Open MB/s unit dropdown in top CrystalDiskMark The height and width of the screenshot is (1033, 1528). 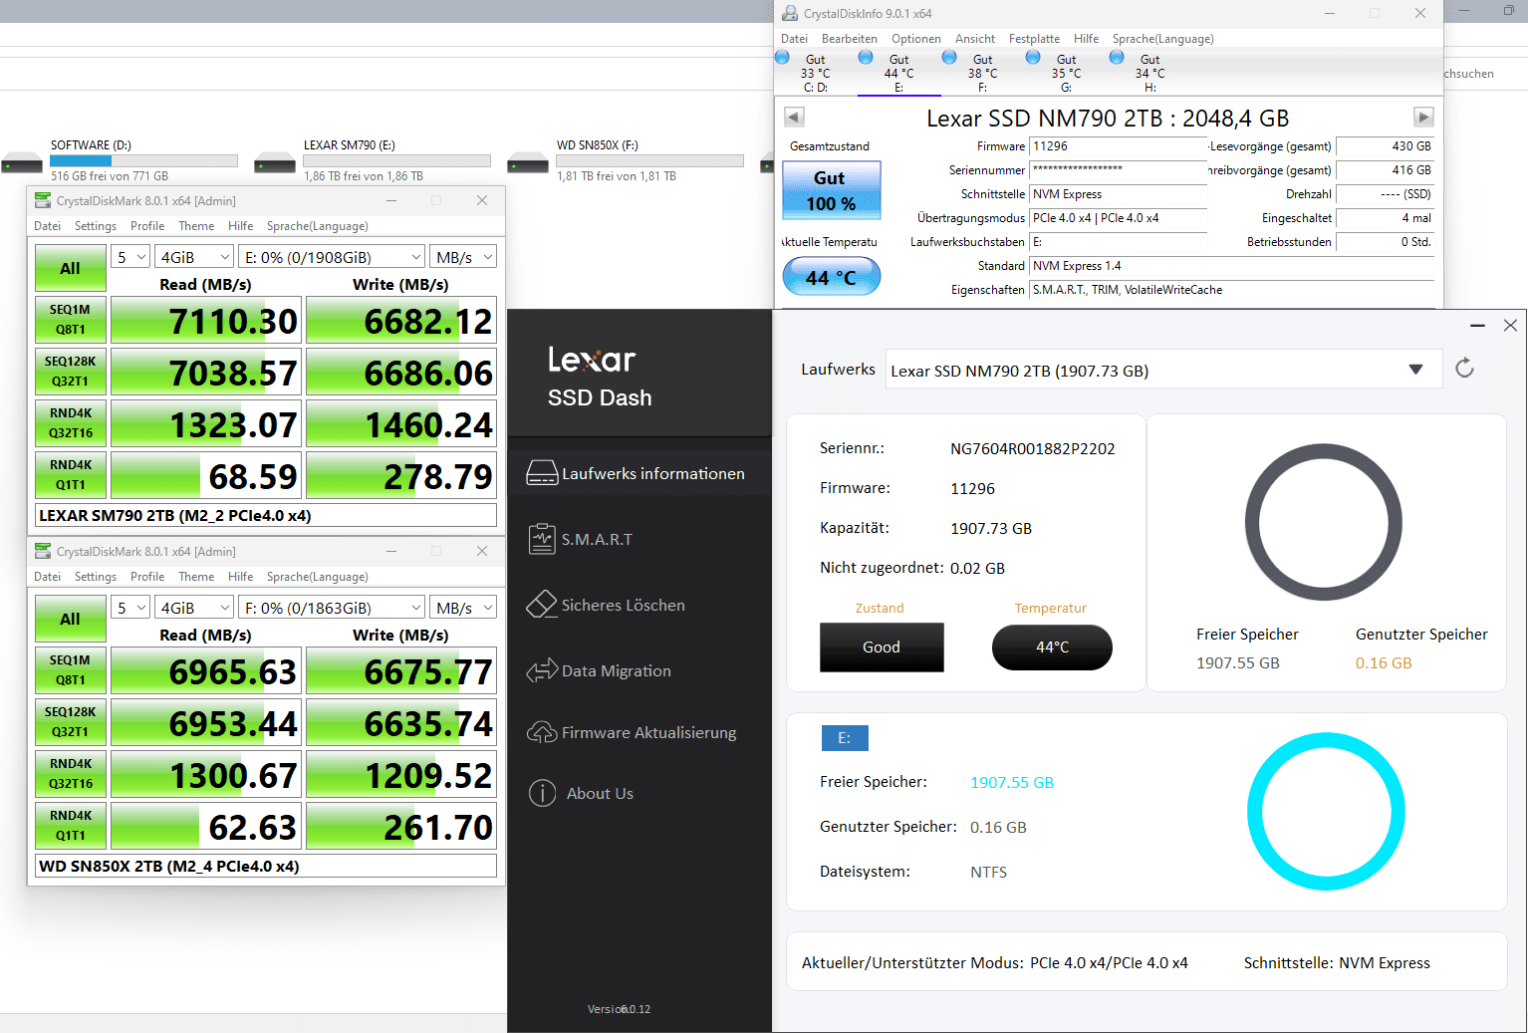click(x=463, y=257)
